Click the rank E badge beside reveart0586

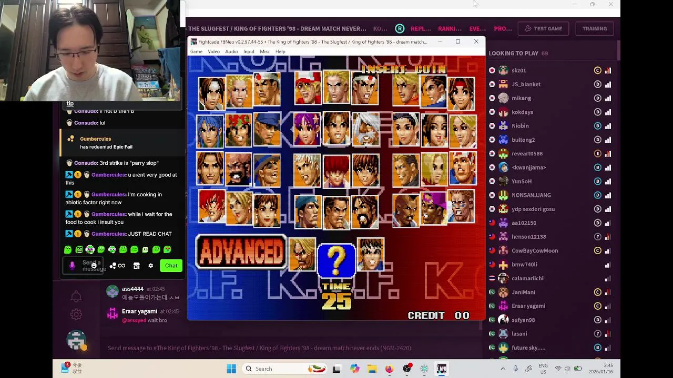[x=597, y=153]
